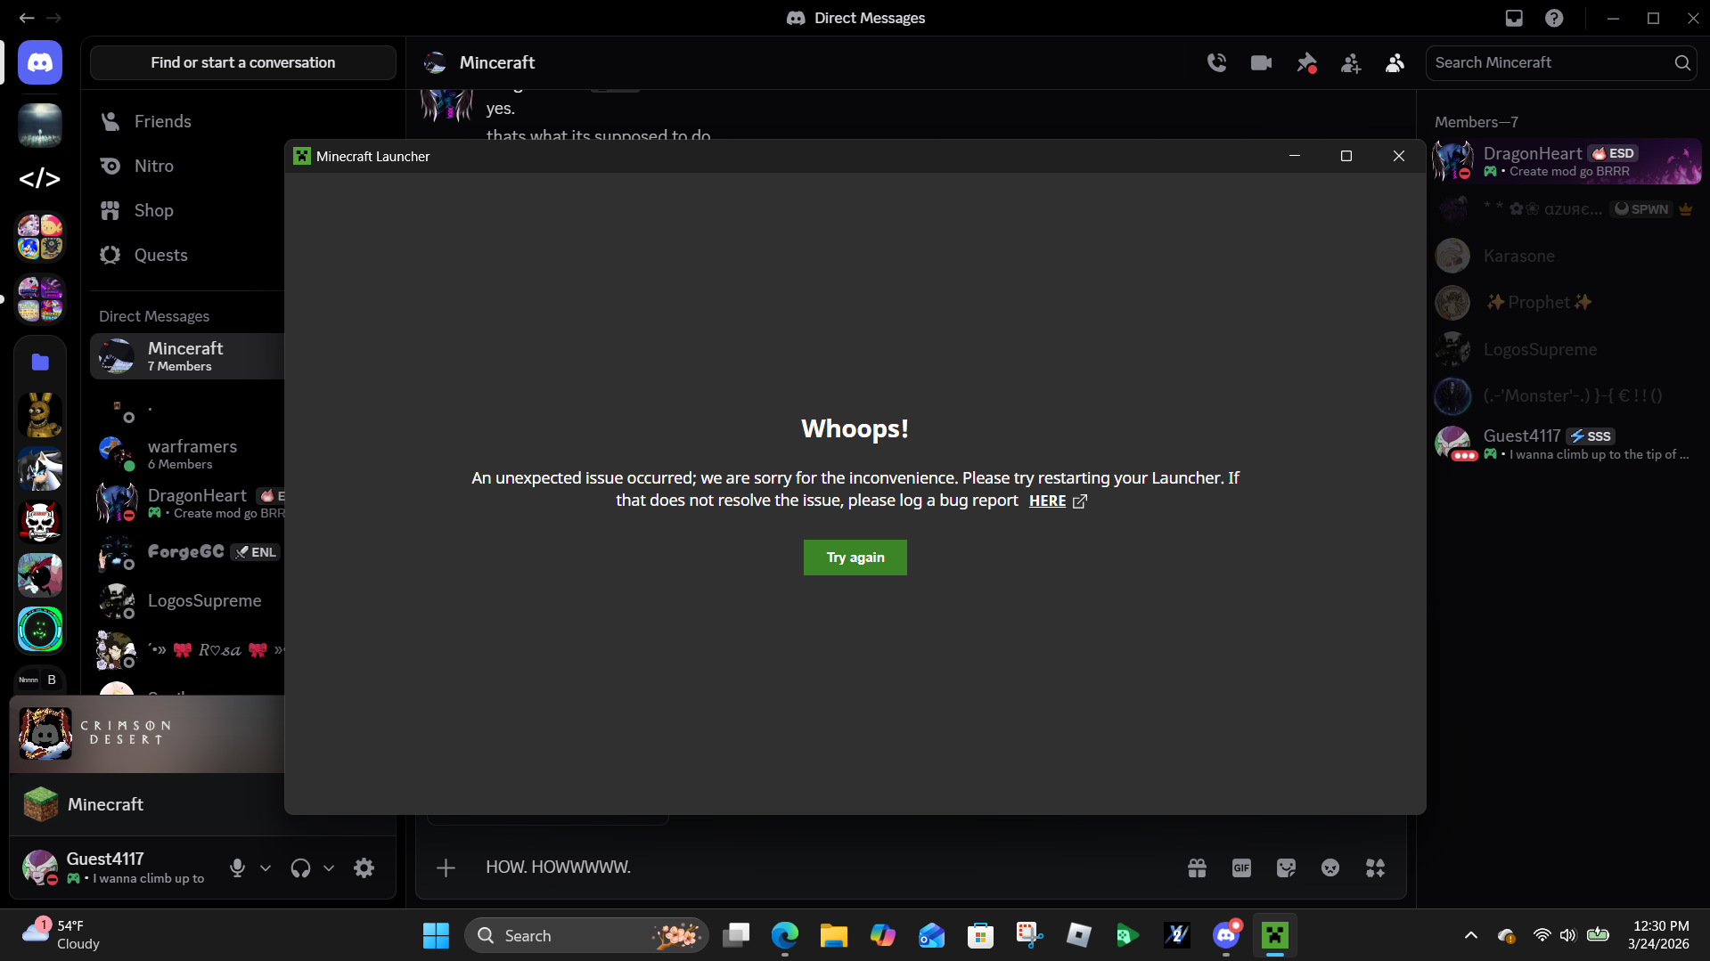1710x961 pixels.
Task: Go back with the Discord back arrow
Action: pos(27,18)
